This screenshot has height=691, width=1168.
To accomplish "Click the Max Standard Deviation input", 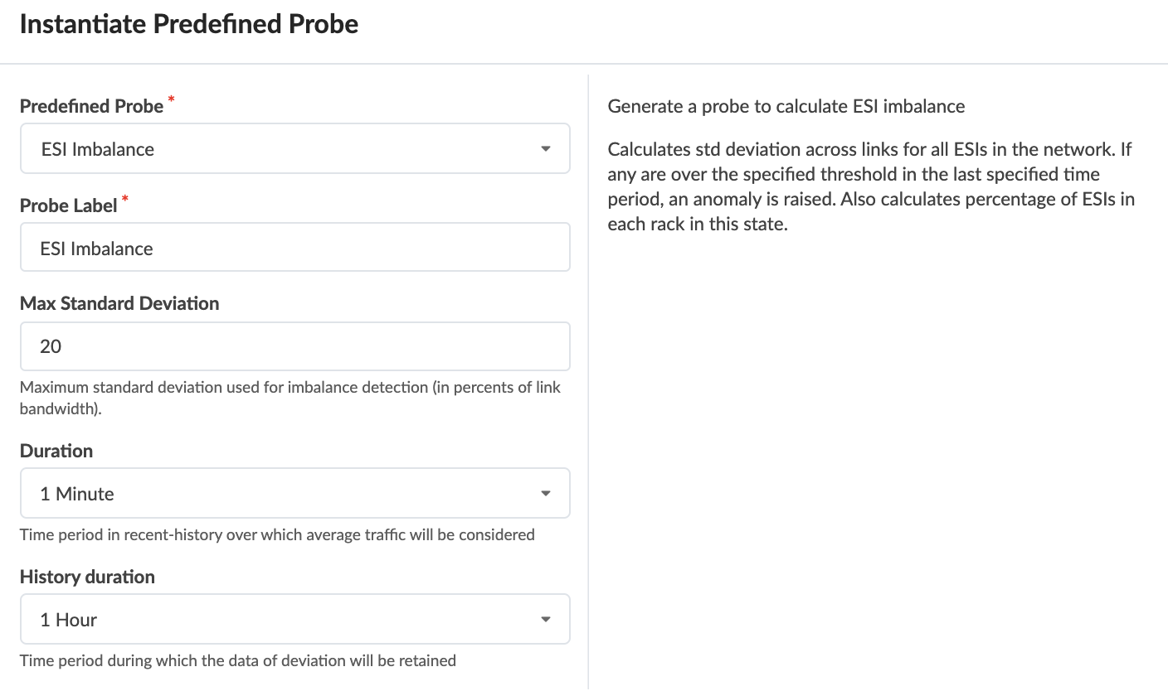I will pyautogui.click(x=294, y=346).
